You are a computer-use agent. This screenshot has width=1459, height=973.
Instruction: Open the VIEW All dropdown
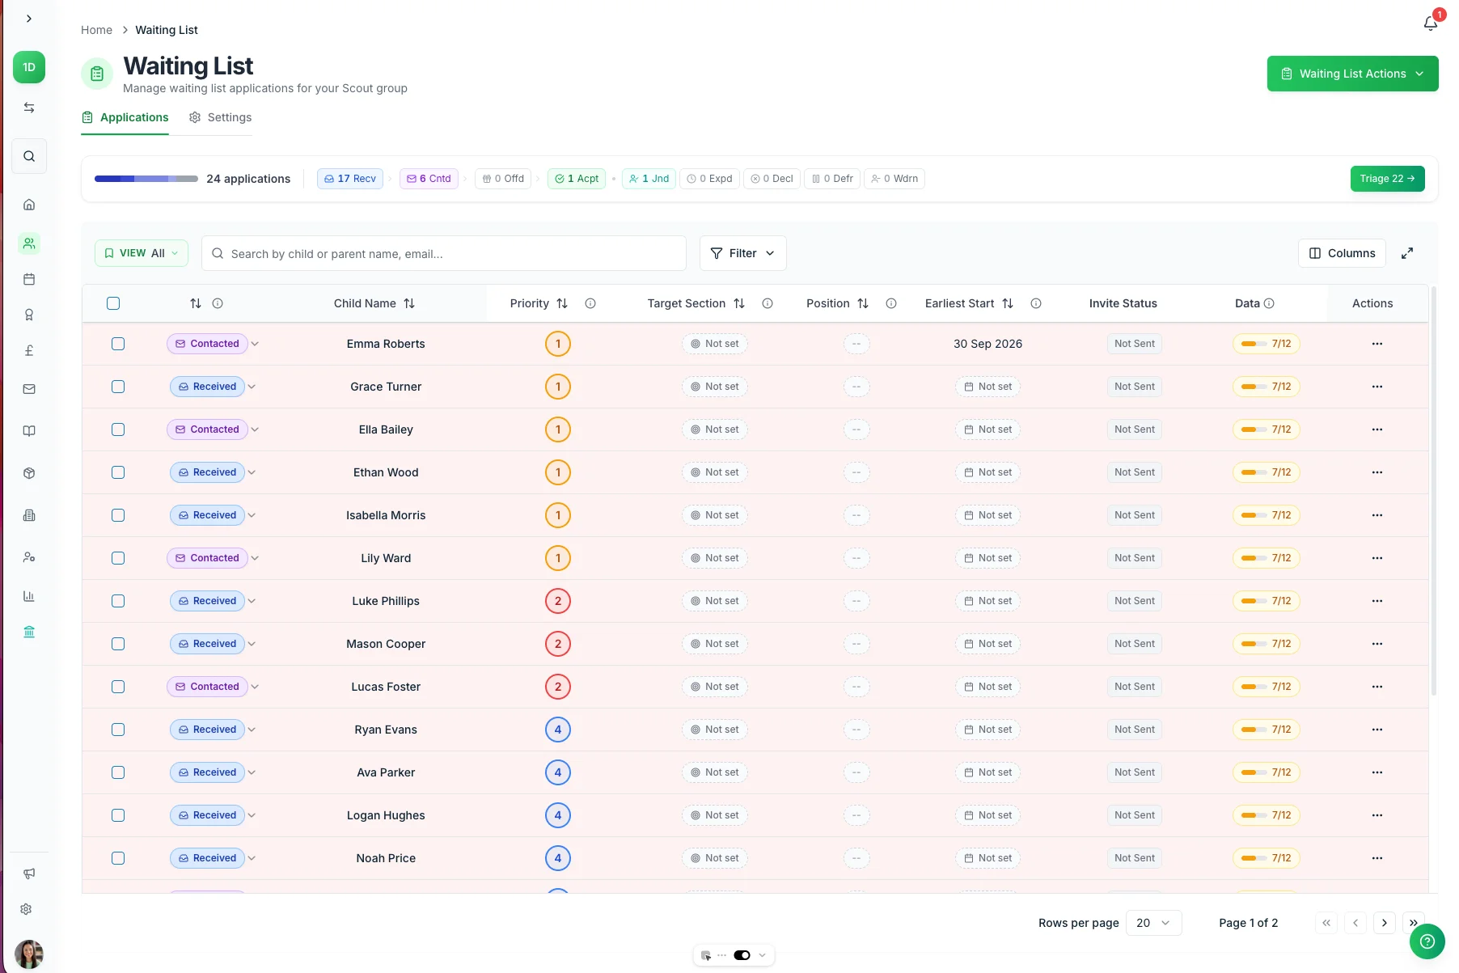pyautogui.click(x=142, y=253)
